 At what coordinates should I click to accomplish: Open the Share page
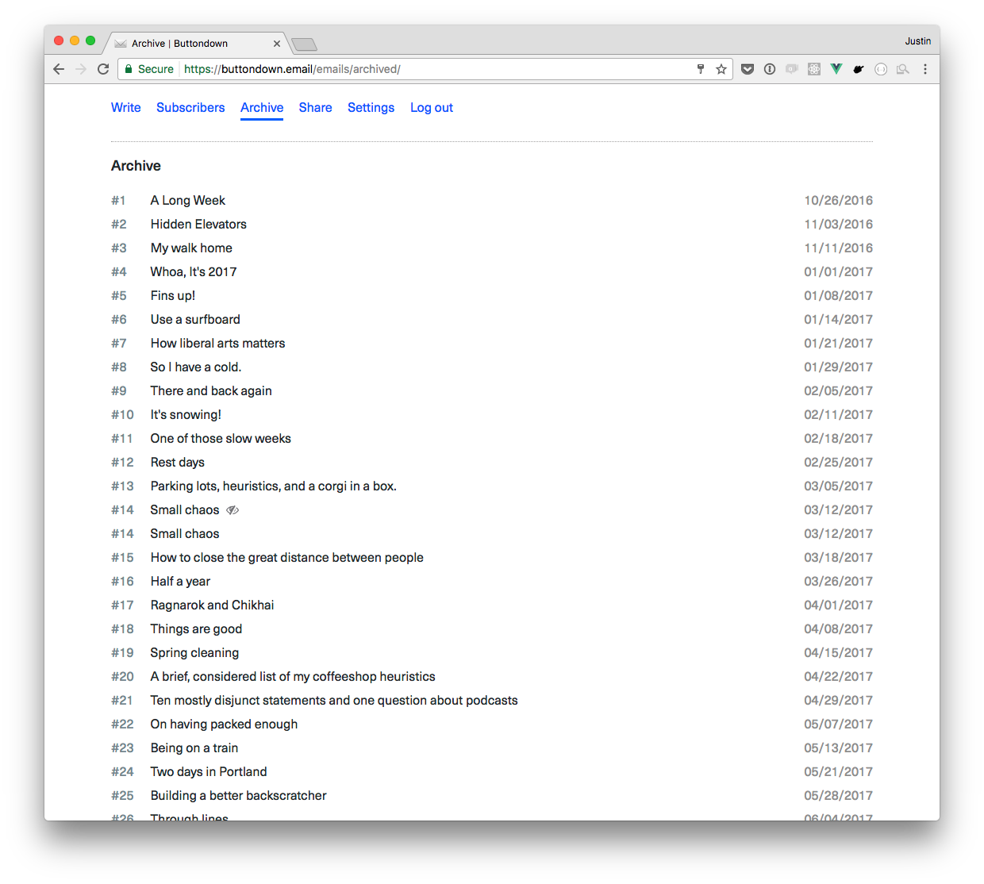tap(315, 107)
